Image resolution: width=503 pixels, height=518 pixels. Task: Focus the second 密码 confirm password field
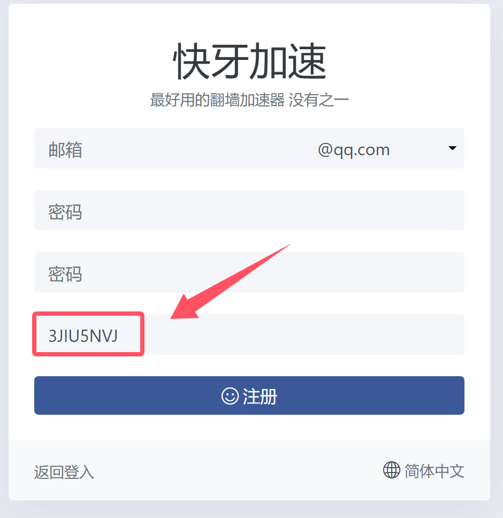pyautogui.click(x=249, y=272)
